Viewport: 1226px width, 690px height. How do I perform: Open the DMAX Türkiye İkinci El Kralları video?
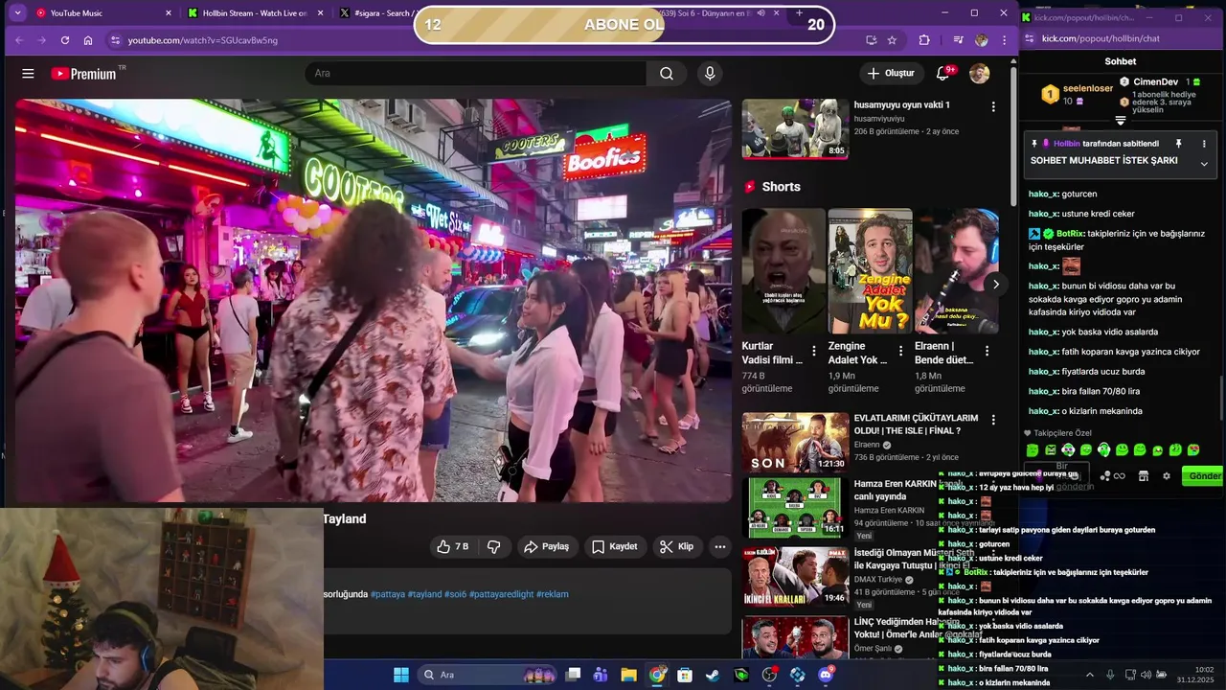795,576
